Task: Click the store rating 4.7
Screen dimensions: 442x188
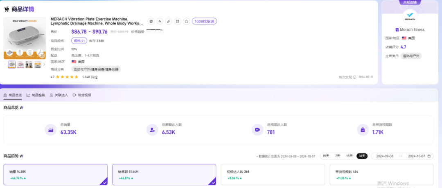Action: click(x=404, y=47)
